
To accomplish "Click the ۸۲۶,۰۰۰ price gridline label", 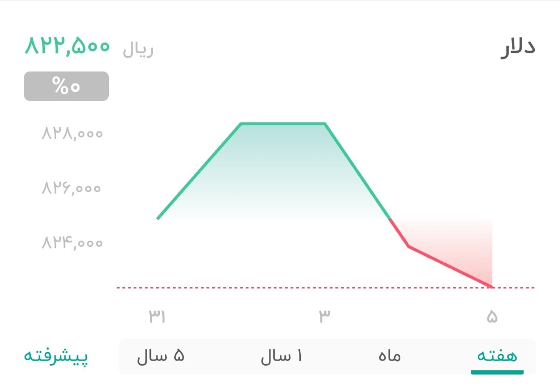I will click(x=71, y=188).
